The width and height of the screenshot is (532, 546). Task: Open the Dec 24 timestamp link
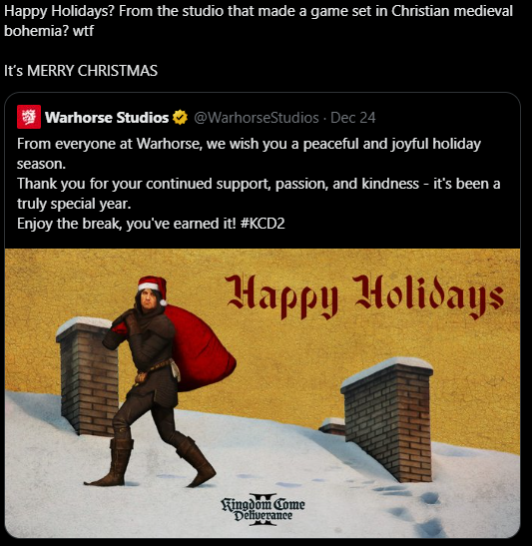tap(353, 118)
